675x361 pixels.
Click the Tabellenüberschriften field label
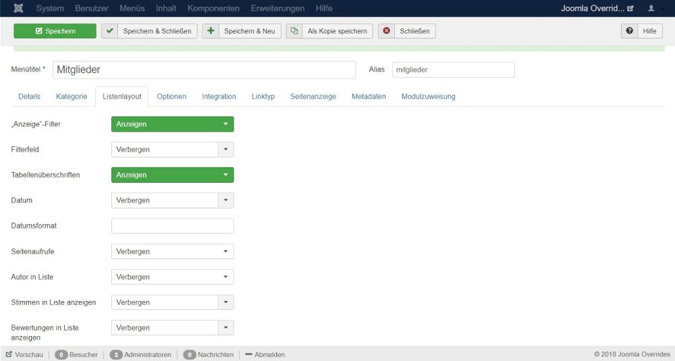[45, 175]
